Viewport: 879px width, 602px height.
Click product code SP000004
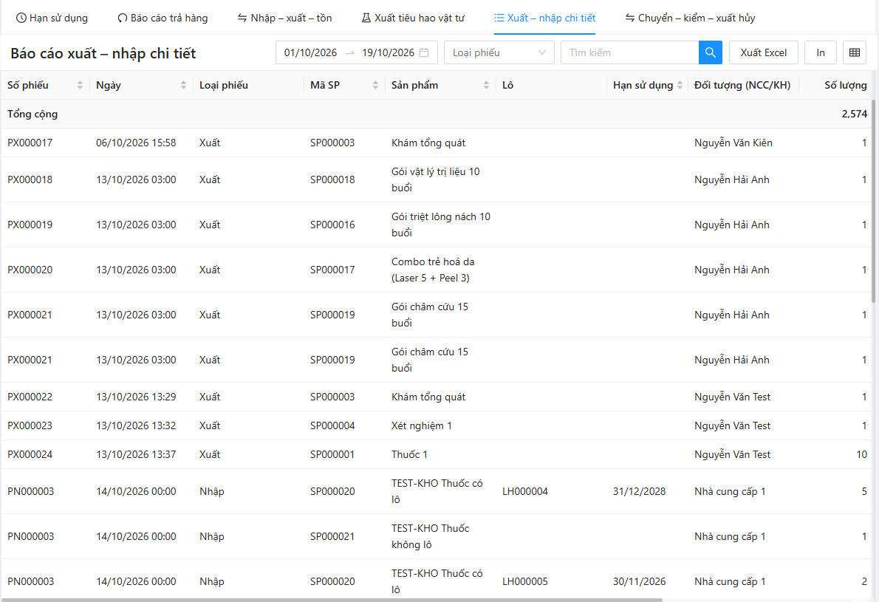(332, 425)
